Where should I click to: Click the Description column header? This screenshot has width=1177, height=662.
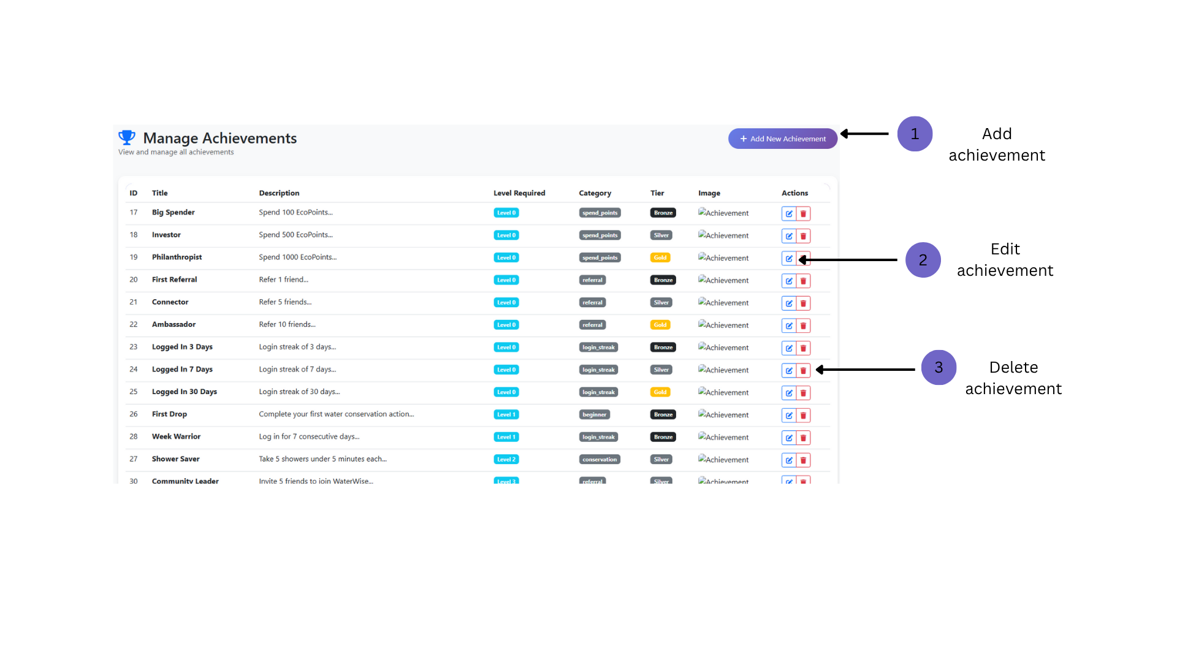click(279, 193)
